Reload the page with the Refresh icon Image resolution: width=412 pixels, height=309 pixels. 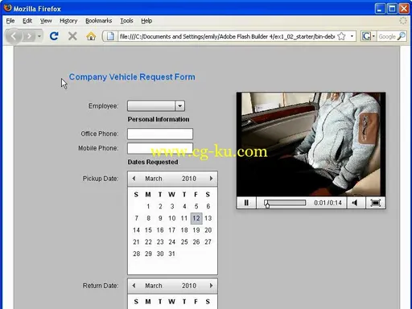tap(54, 36)
